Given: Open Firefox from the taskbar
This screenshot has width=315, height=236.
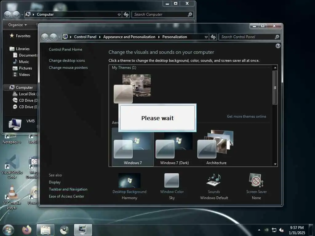Looking at the screenshot, I should (x=27, y=230).
